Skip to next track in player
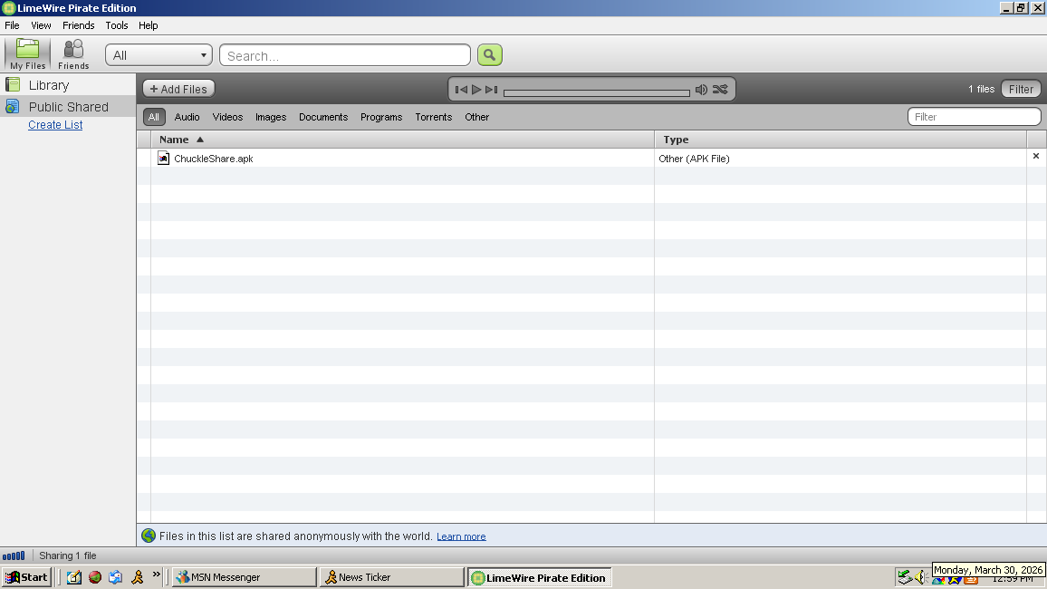This screenshot has height=589, width=1047. pos(492,90)
